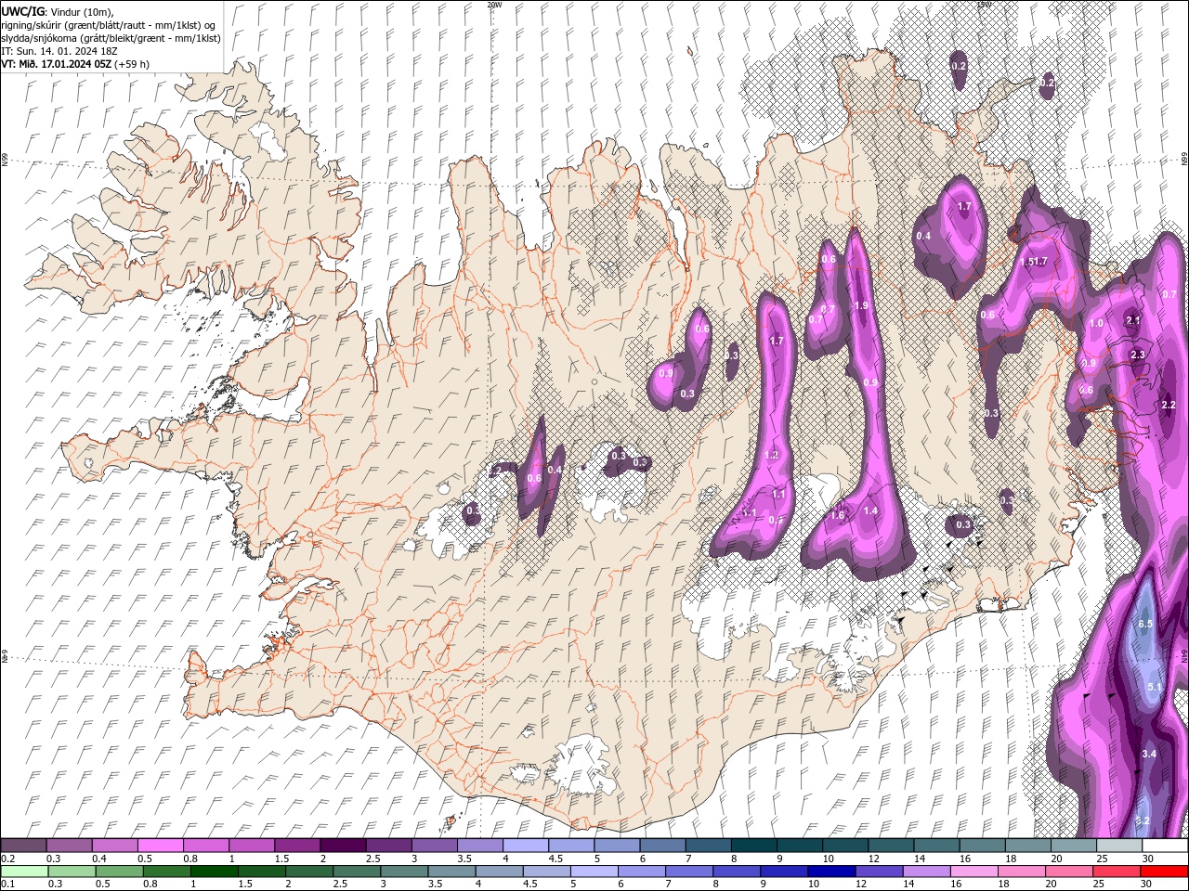Click the 1.2 value on the map

point(772,456)
